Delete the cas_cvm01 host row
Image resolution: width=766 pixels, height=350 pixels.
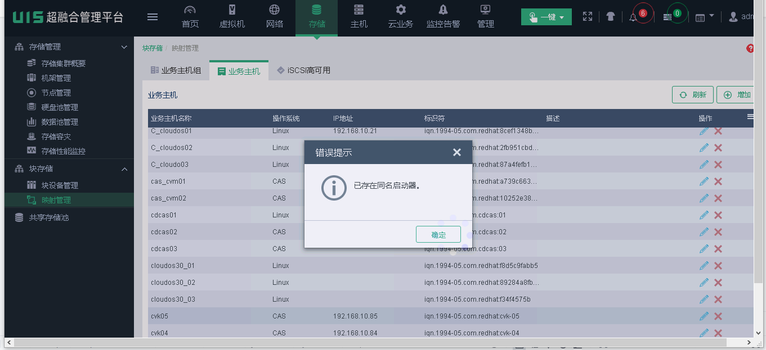coord(718,181)
